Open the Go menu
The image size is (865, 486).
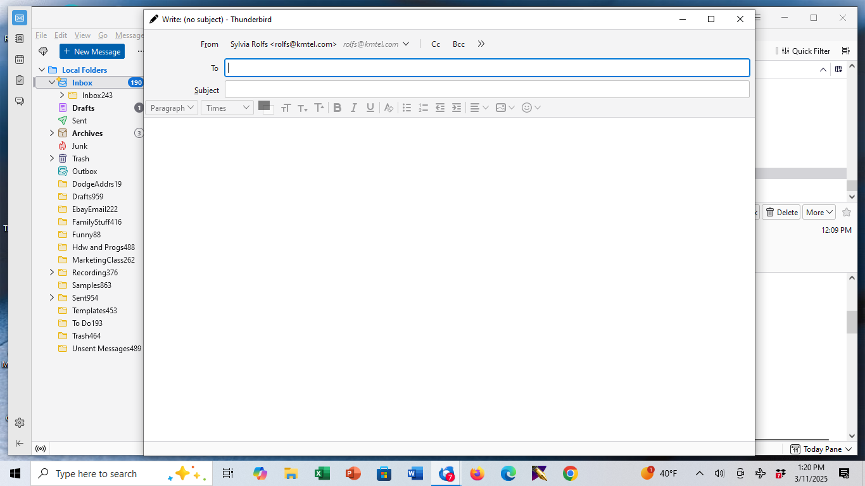pyautogui.click(x=103, y=35)
